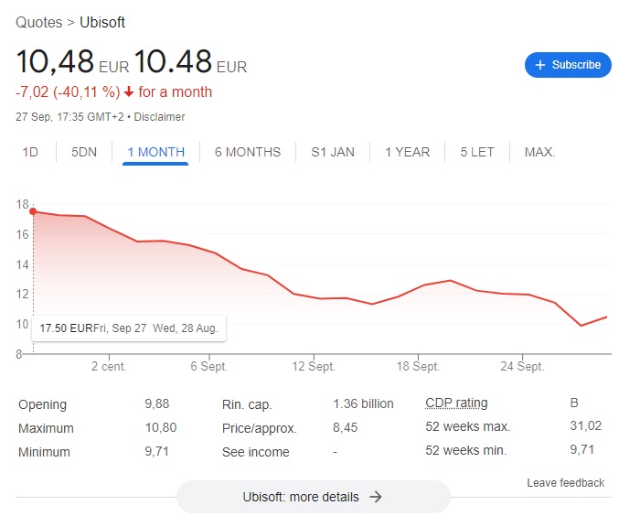Click the 12 Sept. axis label
The image size is (640, 516).
314,366
